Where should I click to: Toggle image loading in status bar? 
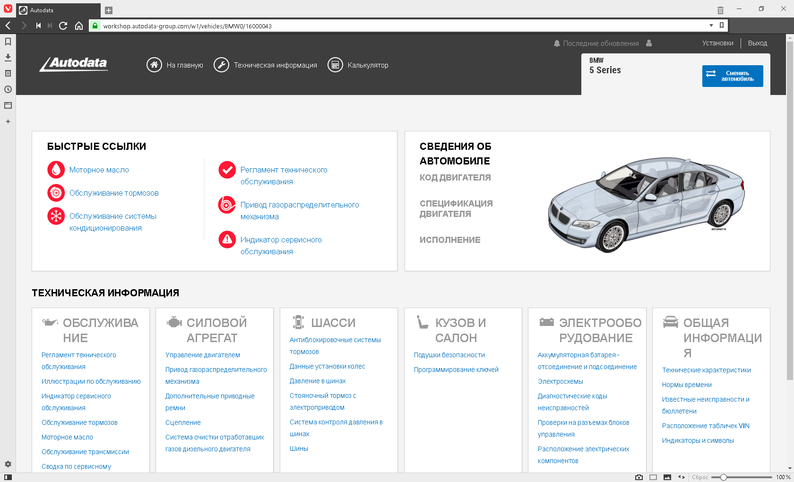click(x=667, y=477)
